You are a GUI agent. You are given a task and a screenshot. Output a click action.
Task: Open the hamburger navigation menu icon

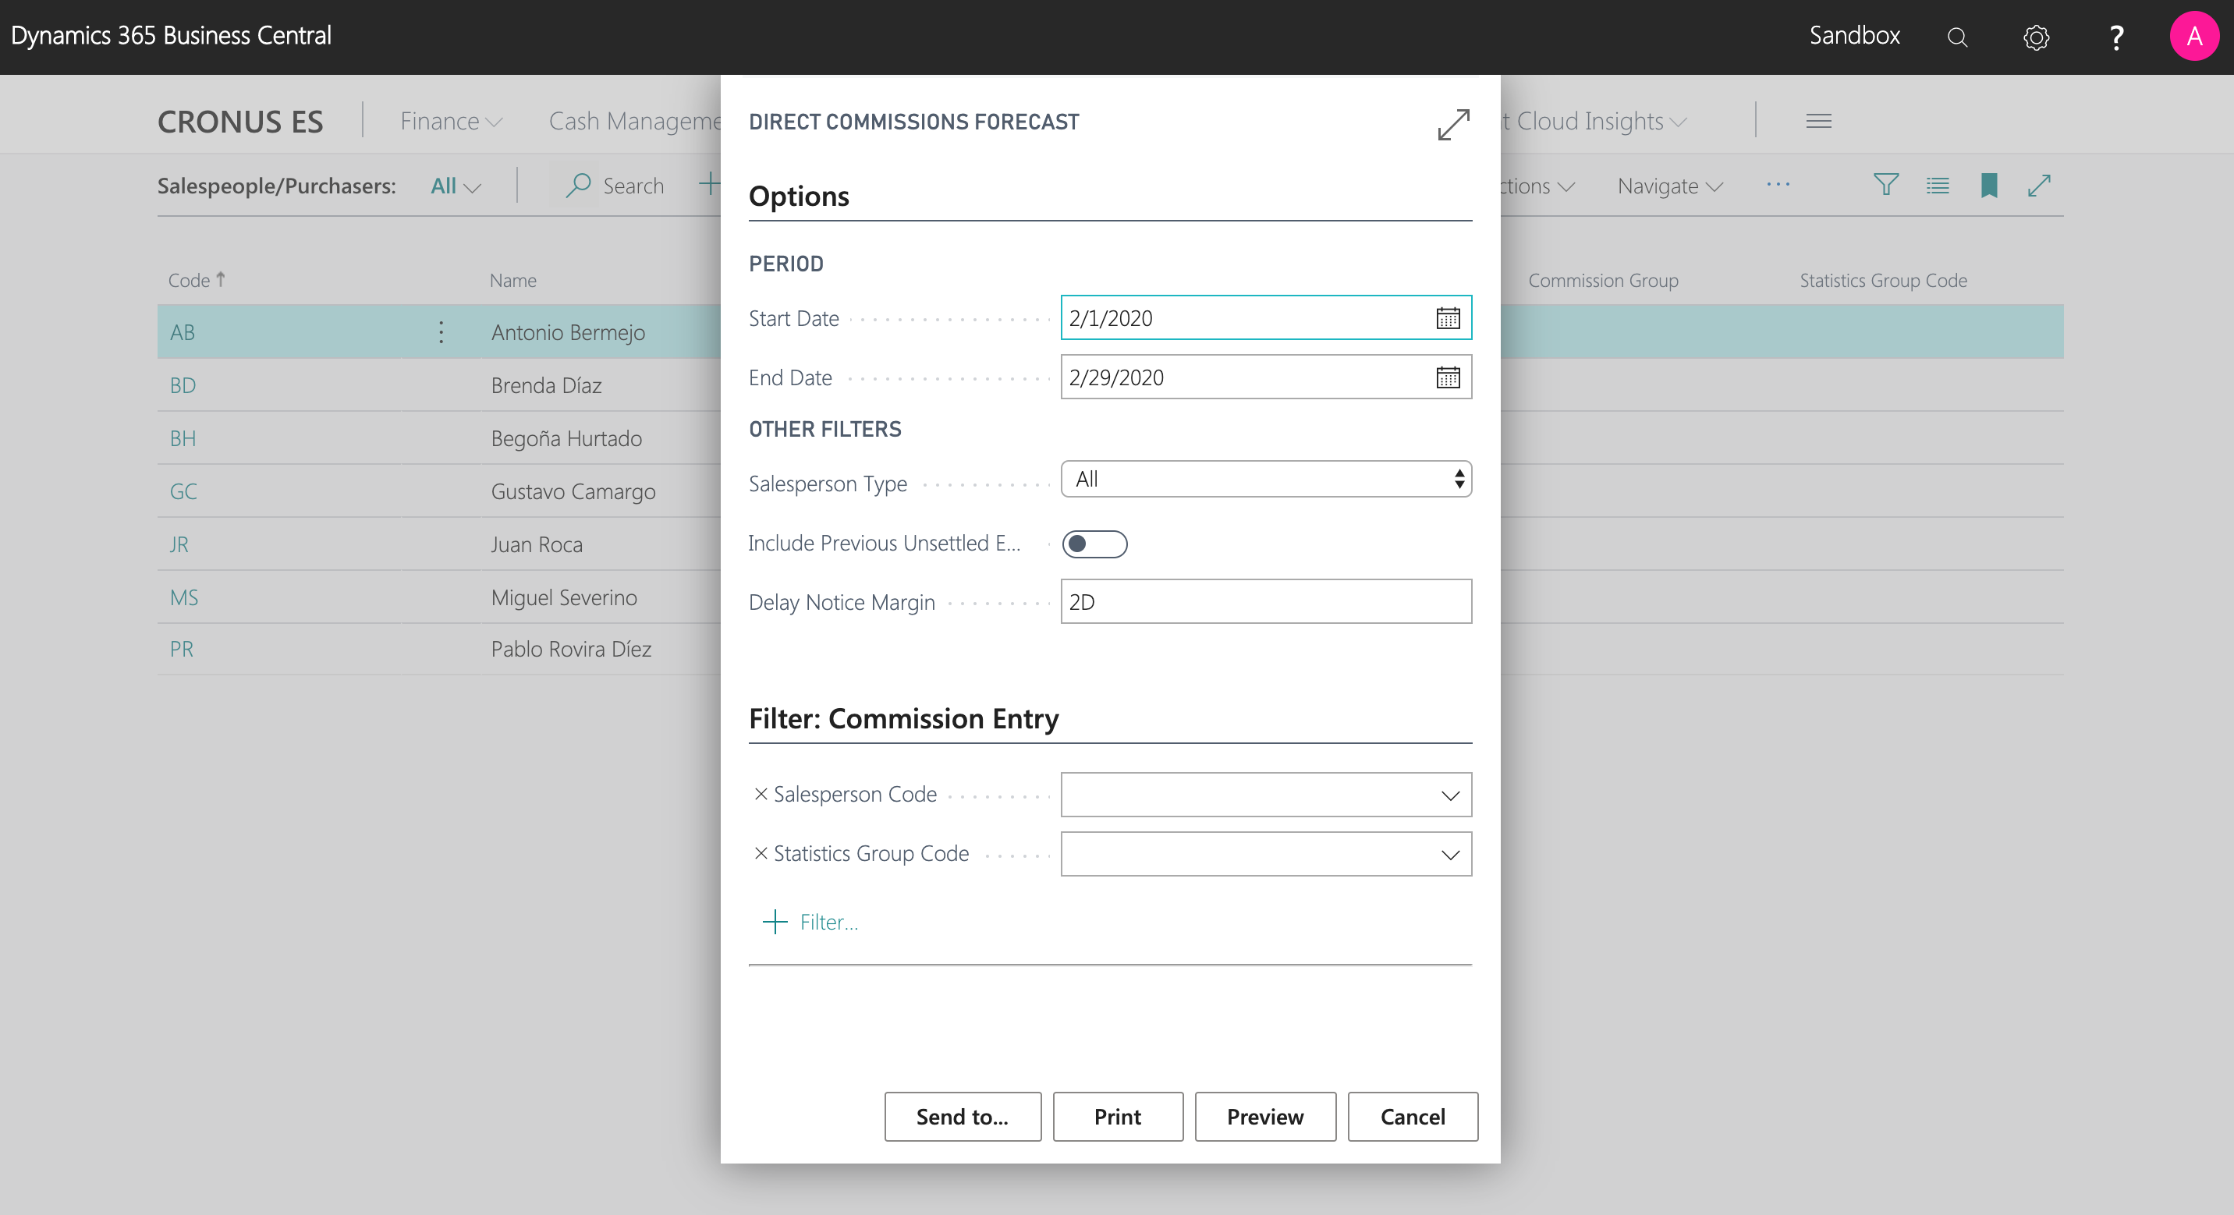click(x=1818, y=121)
